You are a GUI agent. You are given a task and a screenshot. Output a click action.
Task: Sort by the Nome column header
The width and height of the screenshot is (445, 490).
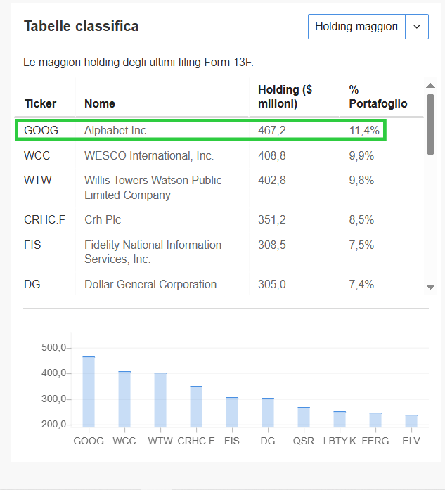[100, 103]
